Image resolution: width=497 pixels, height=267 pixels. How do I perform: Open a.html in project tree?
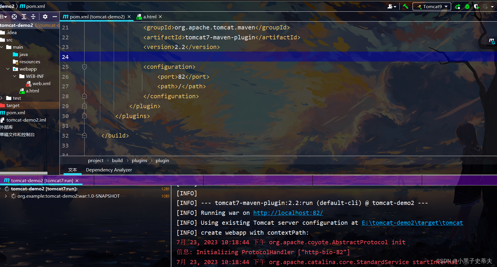29,91
